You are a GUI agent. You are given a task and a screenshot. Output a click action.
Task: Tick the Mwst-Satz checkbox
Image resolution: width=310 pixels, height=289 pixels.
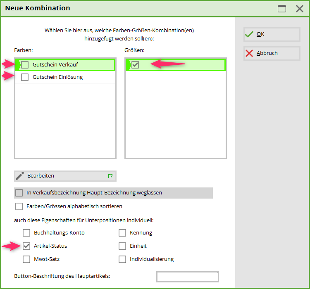coord(26,259)
